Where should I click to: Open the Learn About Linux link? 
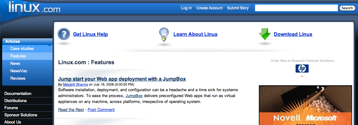click(x=195, y=34)
